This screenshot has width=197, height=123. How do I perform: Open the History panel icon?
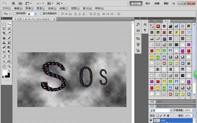pyautogui.click(x=138, y=24)
